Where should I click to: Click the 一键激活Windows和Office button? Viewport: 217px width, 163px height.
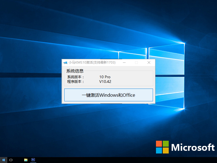tap(108, 95)
